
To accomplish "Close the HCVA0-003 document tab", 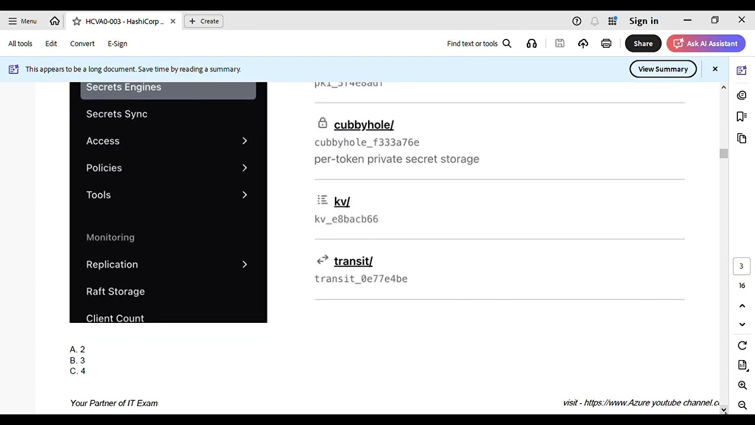I will coord(173,21).
